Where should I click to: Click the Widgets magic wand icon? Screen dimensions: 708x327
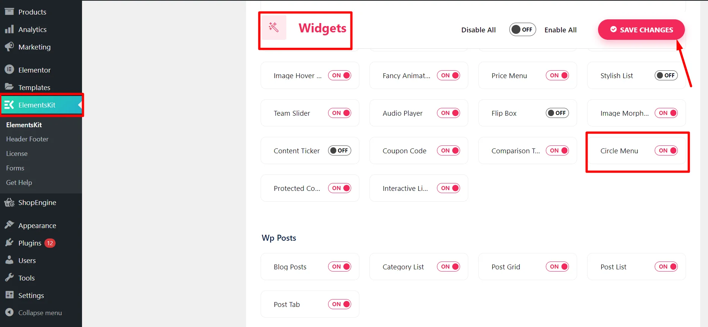[274, 28]
